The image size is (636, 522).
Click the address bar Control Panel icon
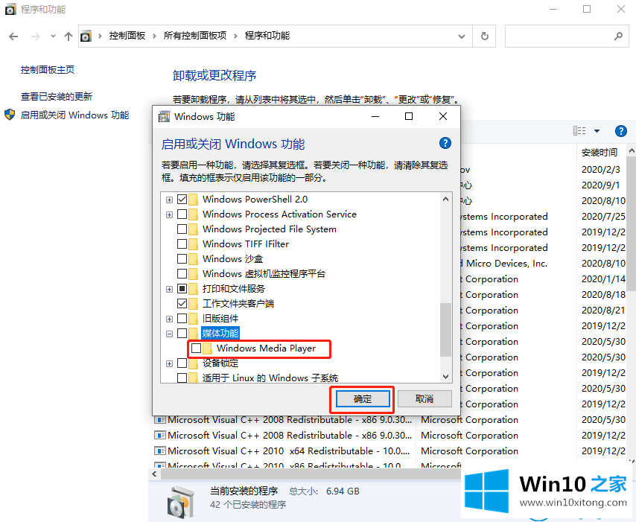(86, 36)
